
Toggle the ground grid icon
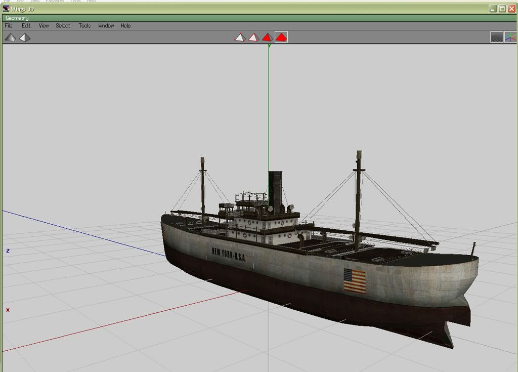(x=497, y=37)
